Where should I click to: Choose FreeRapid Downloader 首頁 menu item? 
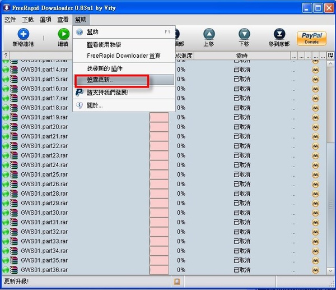pos(123,56)
